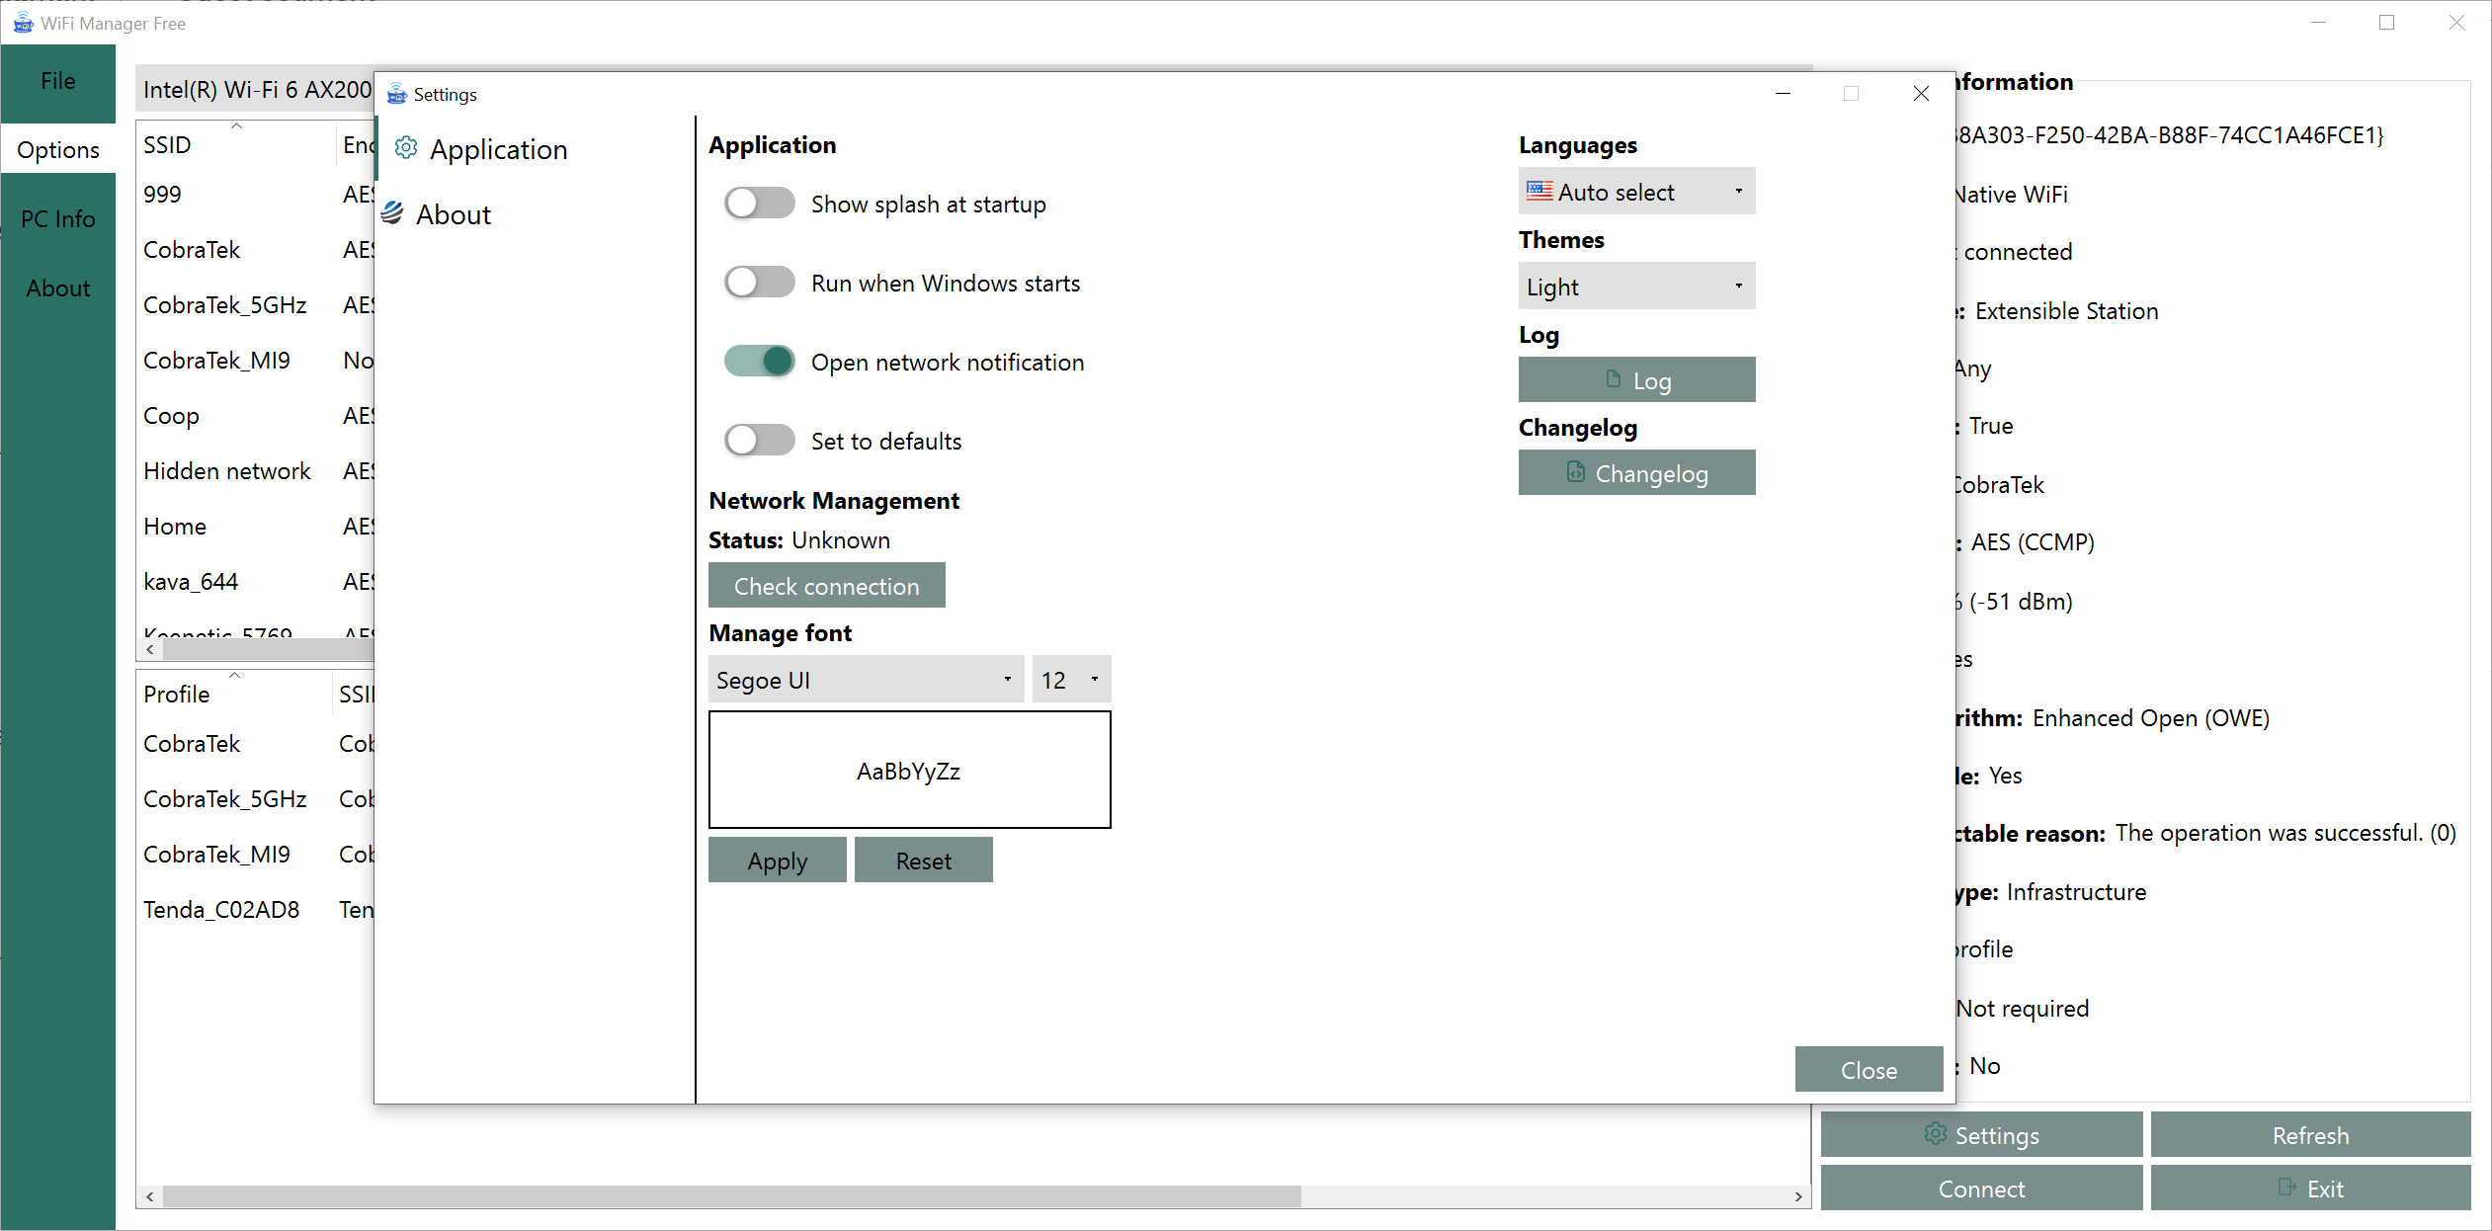Select the 999 network row
This screenshot has width=2492, height=1231.
(255, 195)
